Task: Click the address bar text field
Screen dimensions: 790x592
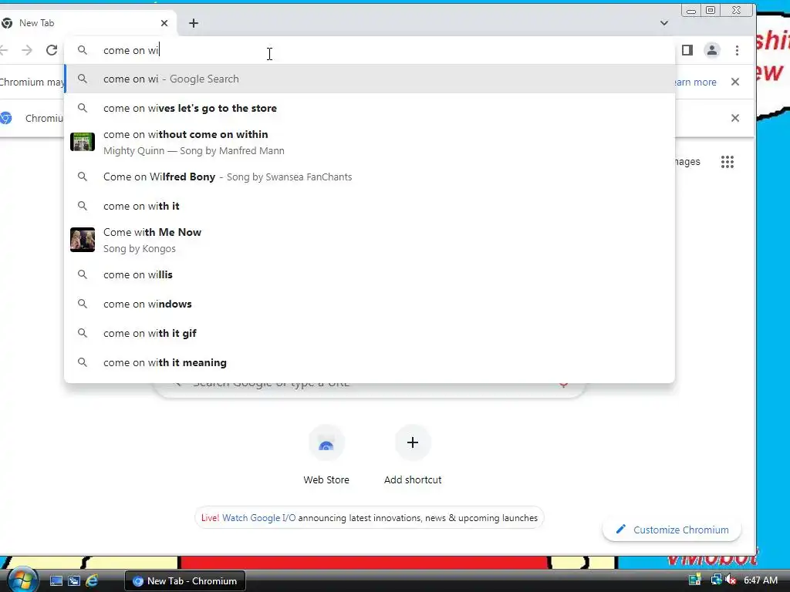Action: [370, 50]
